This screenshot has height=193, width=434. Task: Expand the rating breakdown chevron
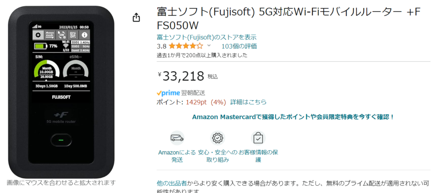pos(209,46)
